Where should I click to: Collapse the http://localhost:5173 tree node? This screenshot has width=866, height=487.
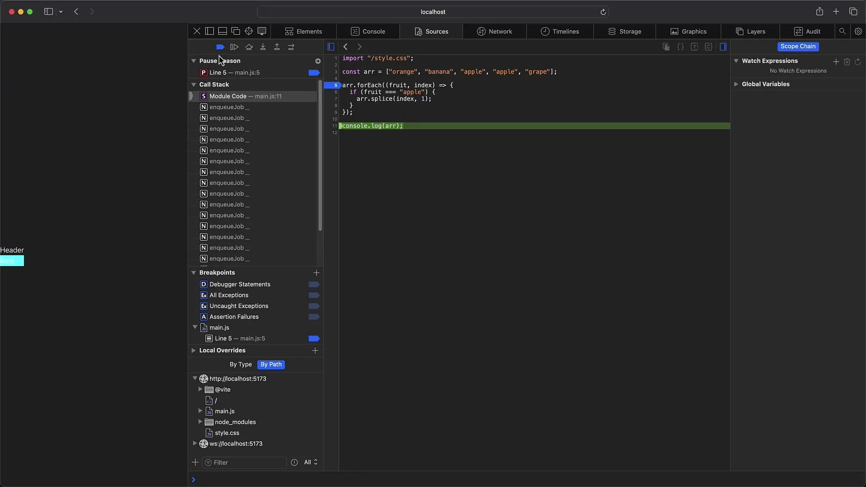[x=195, y=379]
